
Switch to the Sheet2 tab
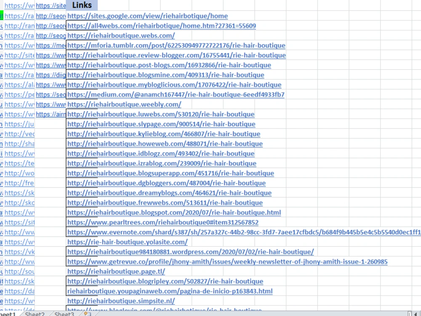pyautogui.click(x=35, y=314)
